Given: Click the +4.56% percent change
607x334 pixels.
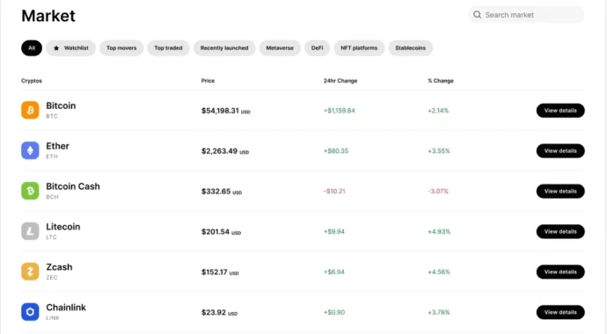Looking at the screenshot, I should (439, 272).
